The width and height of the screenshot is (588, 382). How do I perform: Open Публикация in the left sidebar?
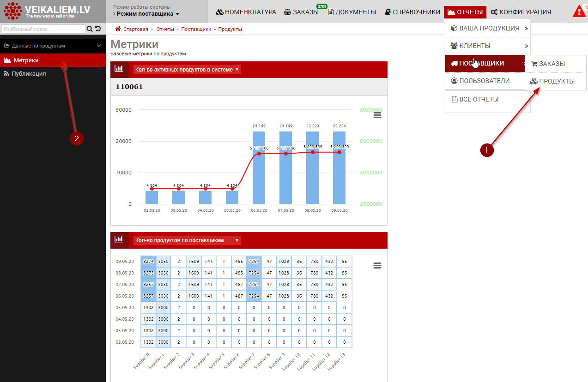click(29, 73)
